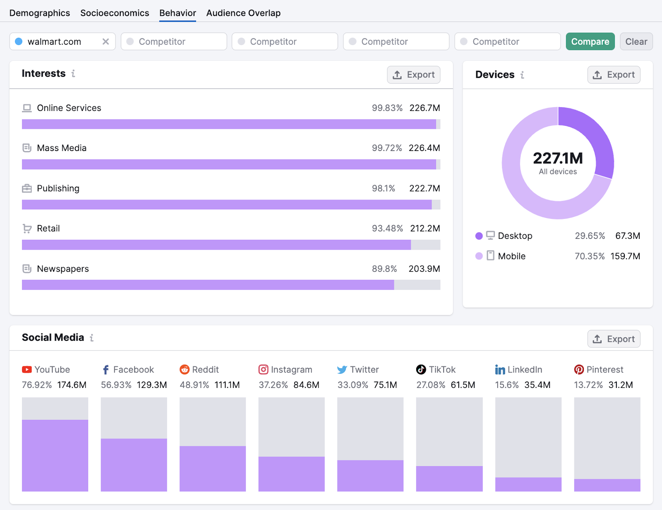
Task: Export the Interests data
Action: point(414,75)
